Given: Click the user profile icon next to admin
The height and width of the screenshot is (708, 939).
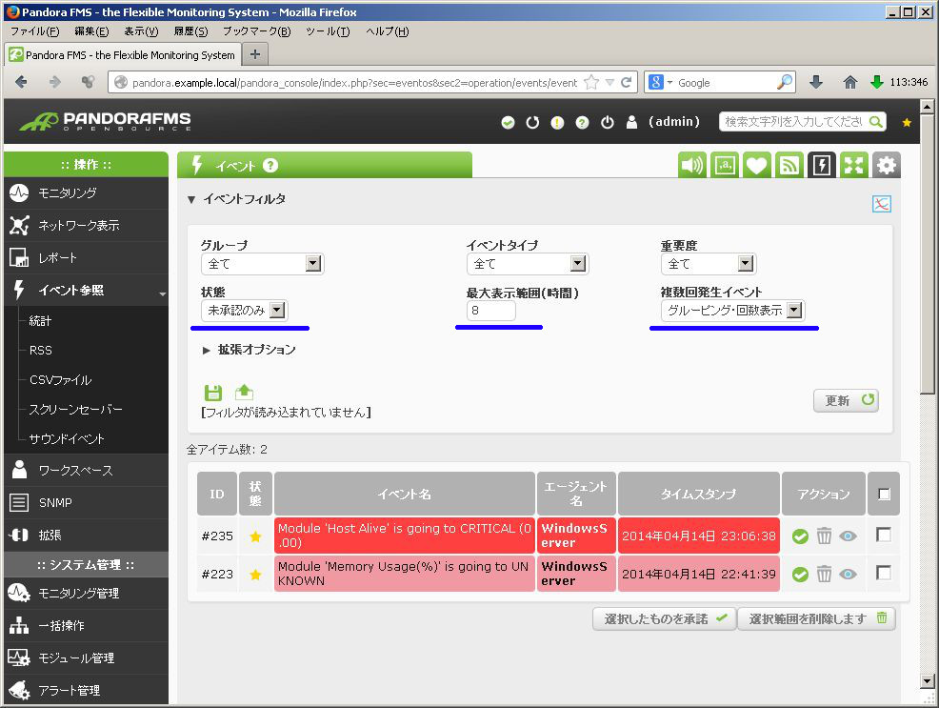Looking at the screenshot, I should [631, 122].
